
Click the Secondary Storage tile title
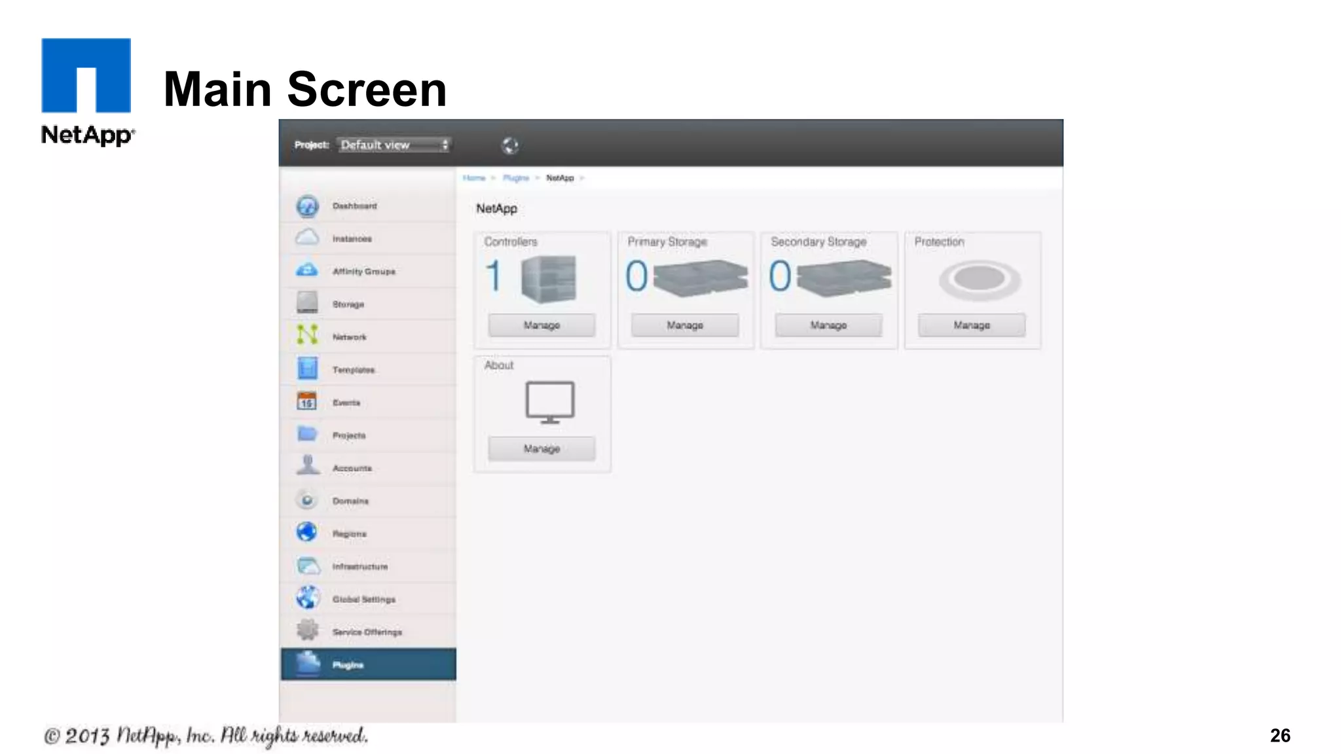coord(818,242)
